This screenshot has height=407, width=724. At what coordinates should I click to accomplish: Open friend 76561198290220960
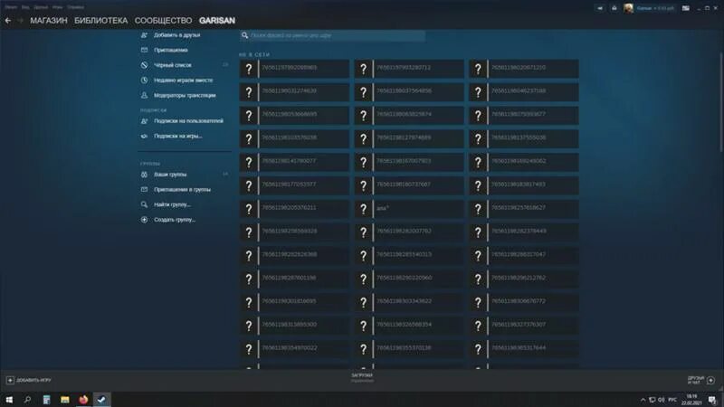click(x=409, y=279)
